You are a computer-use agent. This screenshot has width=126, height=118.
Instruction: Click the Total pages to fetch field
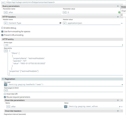(65, 90)
